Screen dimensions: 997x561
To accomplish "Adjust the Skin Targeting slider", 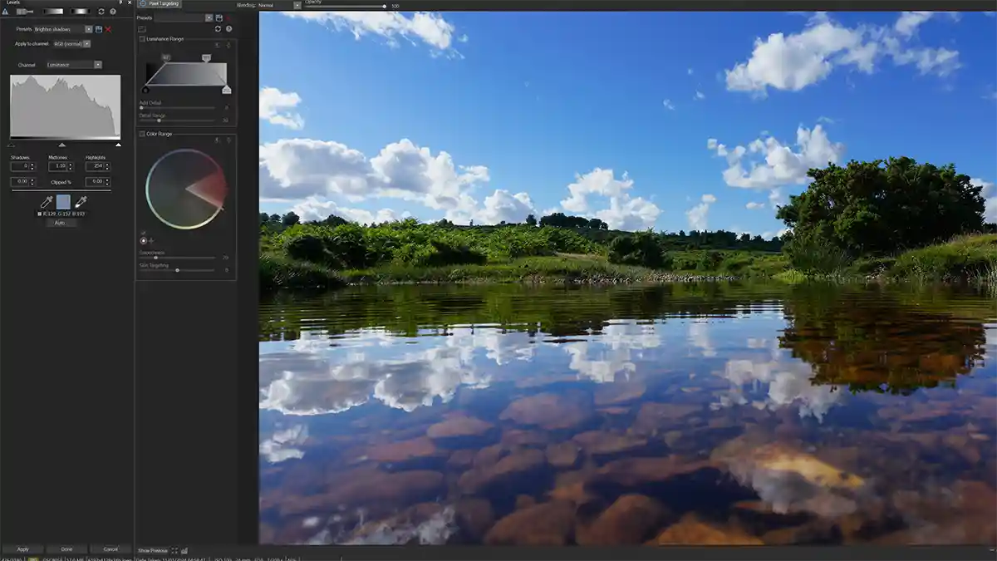I will (178, 270).
